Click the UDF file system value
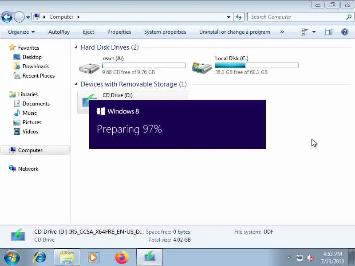 [268, 232]
